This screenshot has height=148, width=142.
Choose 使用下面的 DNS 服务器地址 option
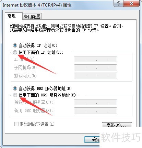point(15,95)
